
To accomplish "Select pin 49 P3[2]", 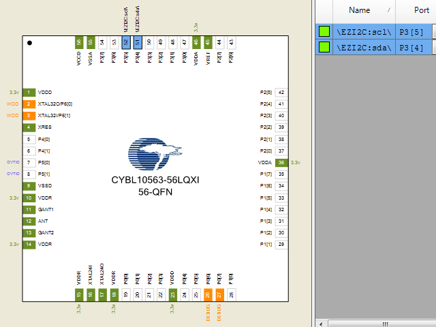I will tap(161, 42).
